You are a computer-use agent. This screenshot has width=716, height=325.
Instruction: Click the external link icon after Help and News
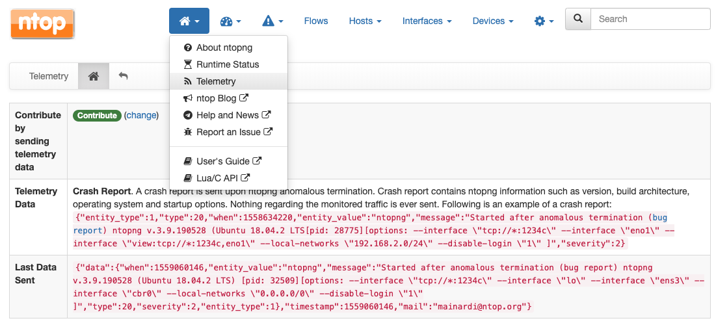pyautogui.click(x=267, y=114)
